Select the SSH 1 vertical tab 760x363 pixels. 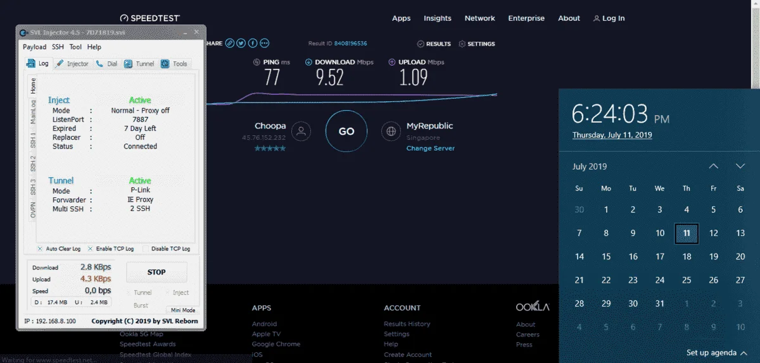34,139
